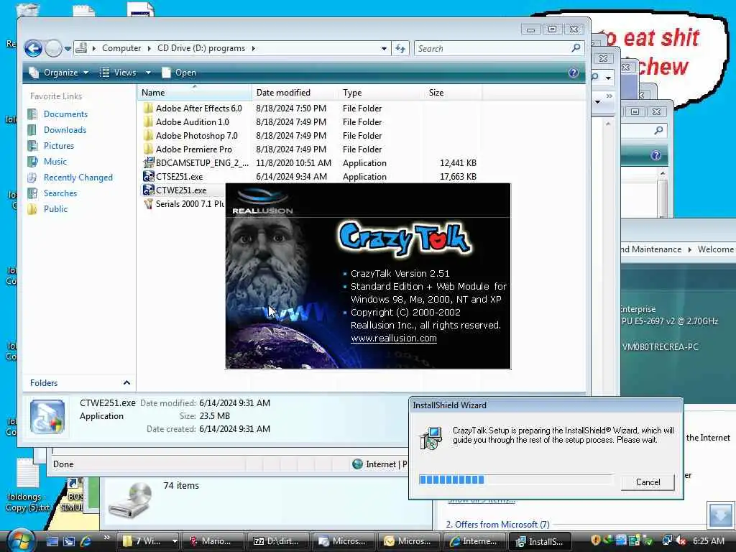Open Searches in Favorite Links
The image size is (736, 552).
click(x=60, y=193)
